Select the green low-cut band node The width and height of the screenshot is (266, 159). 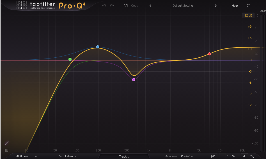(x=70, y=59)
